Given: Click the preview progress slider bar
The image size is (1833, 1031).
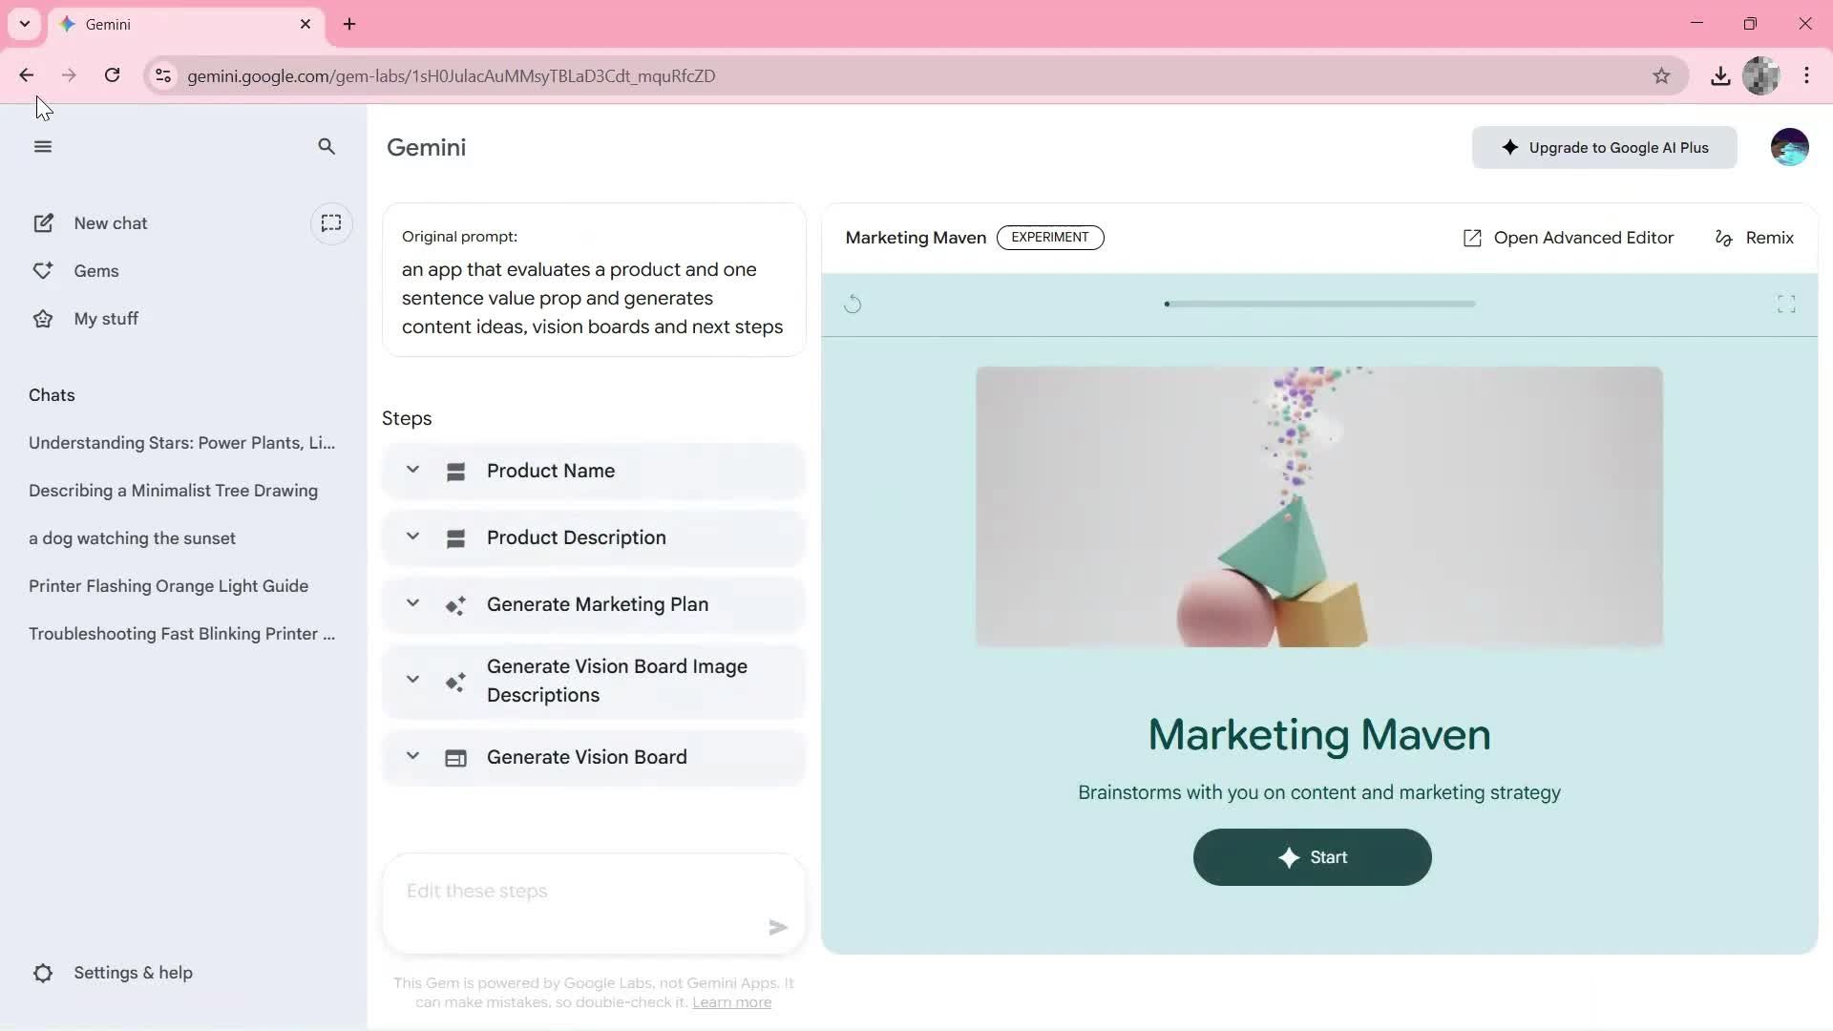Looking at the screenshot, I should (1319, 305).
